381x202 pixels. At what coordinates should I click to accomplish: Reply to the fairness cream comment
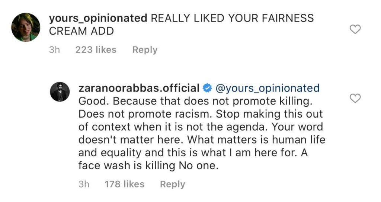[145, 49]
